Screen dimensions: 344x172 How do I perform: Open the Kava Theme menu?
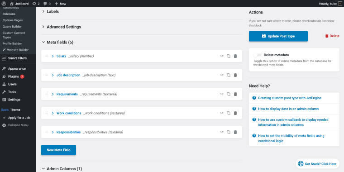(11, 110)
